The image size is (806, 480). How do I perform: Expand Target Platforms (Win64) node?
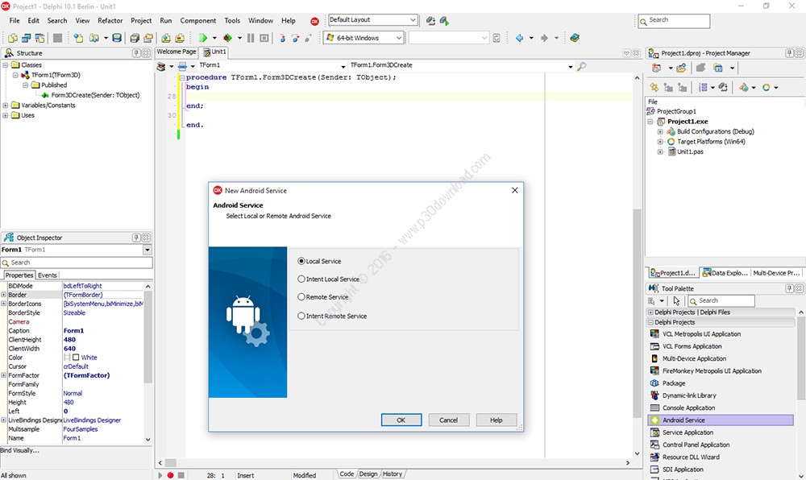[x=660, y=142]
